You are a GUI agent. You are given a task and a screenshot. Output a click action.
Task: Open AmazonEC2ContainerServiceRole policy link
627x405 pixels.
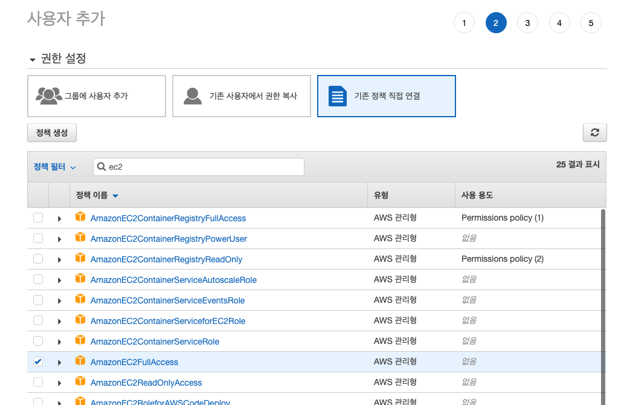(155, 342)
